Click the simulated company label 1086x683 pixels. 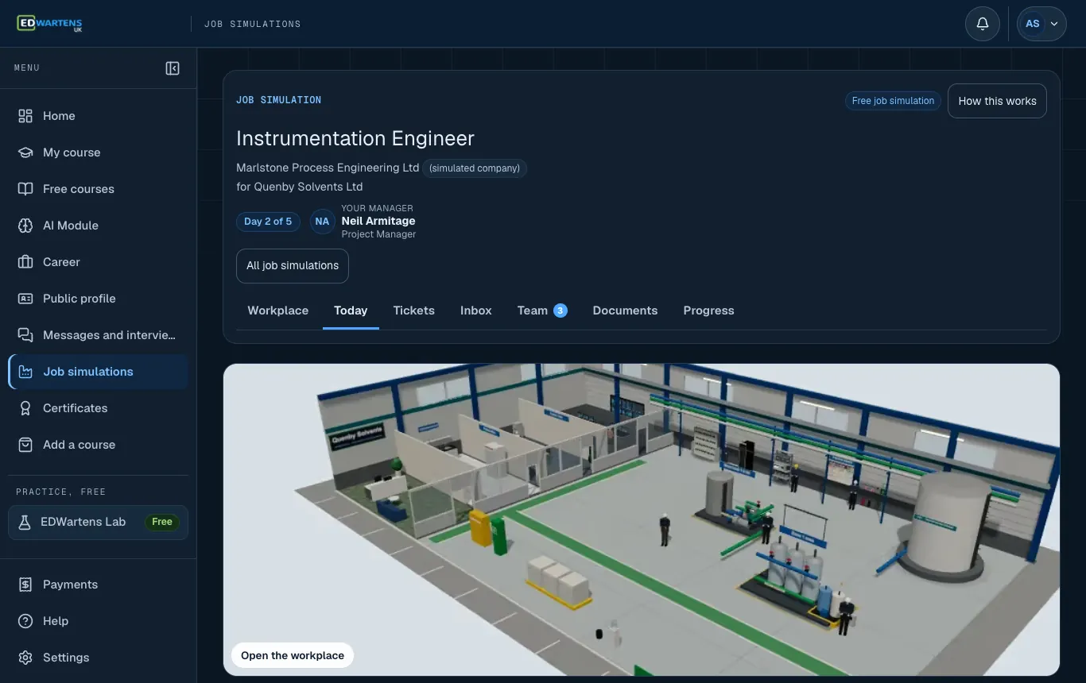475,168
